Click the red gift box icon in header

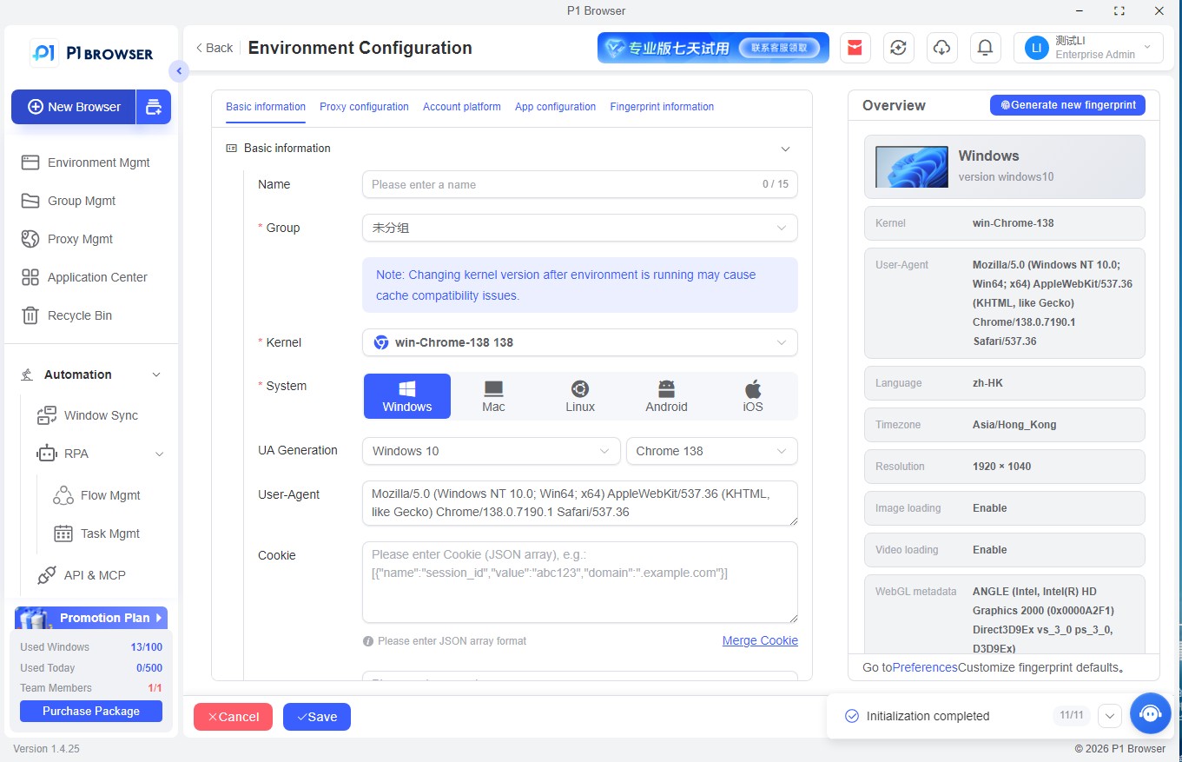855,48
